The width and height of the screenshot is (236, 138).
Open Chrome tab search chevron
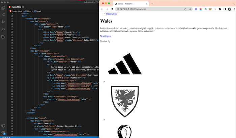234,4
